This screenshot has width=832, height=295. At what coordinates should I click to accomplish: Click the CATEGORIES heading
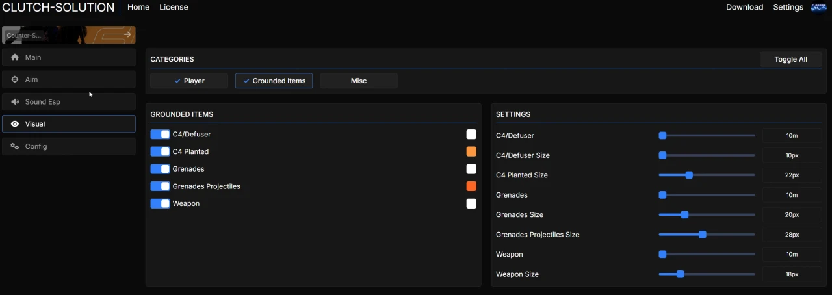click(172, 59)
